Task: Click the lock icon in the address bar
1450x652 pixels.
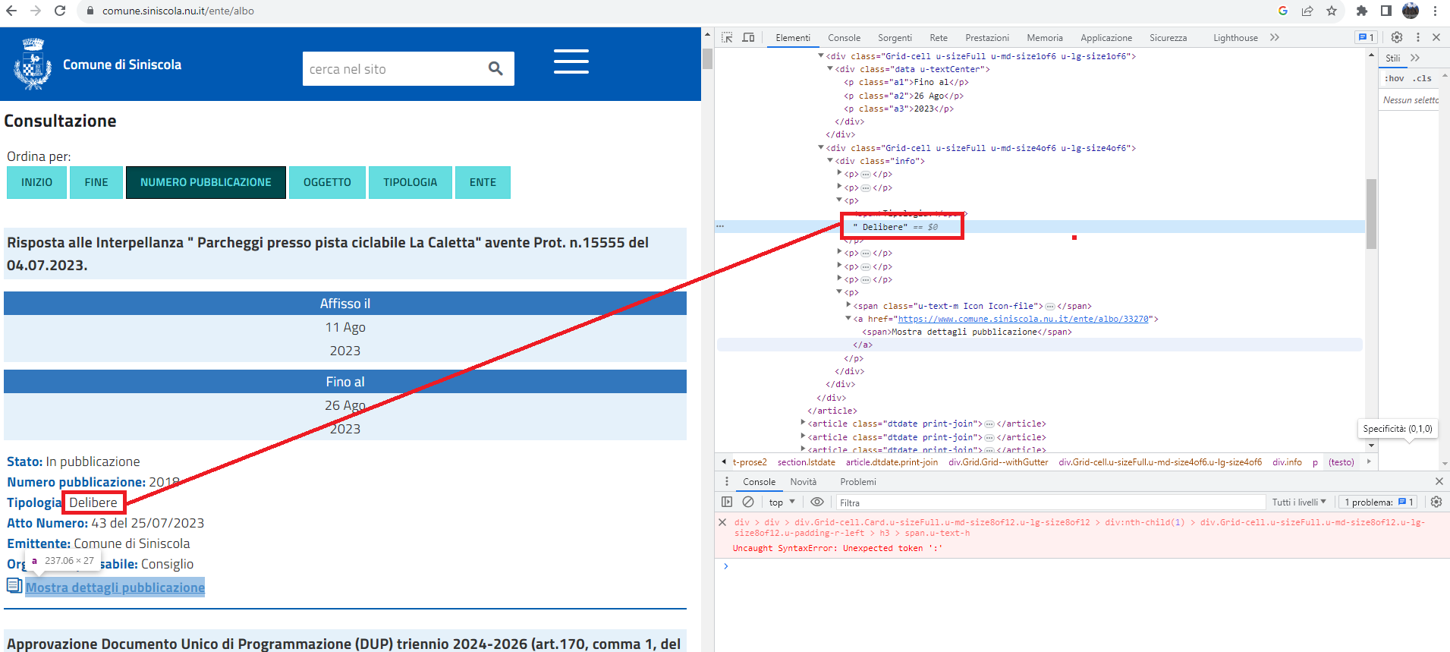Action: [90, 11]
